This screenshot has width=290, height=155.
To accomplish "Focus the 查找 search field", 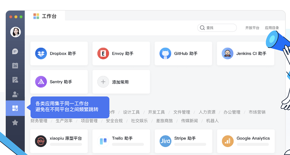I will tap(217, 28).
